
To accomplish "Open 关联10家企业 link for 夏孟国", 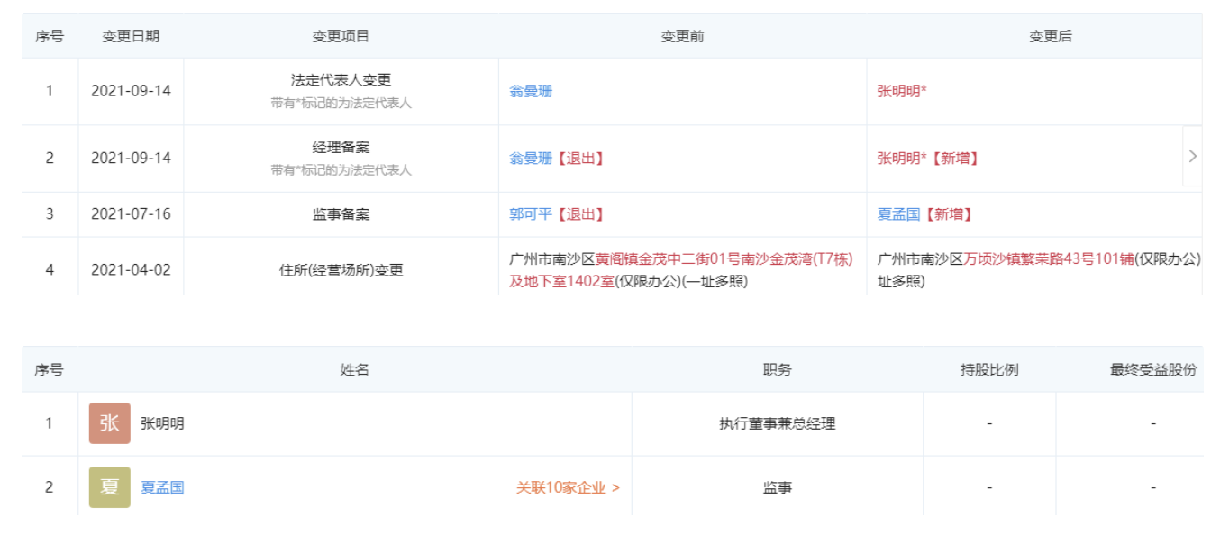I will tap(568, 487).
